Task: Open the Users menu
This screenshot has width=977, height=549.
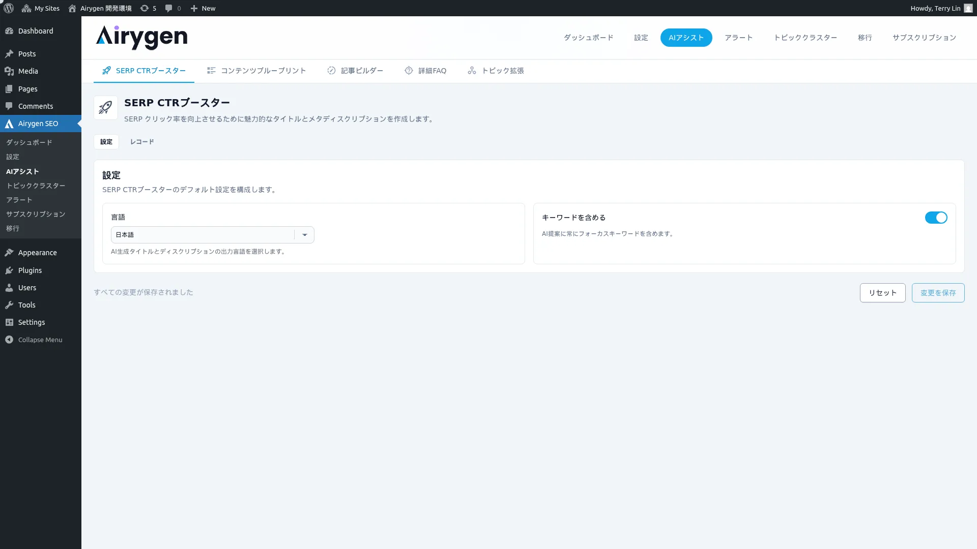Action: (x=41, y=288)
